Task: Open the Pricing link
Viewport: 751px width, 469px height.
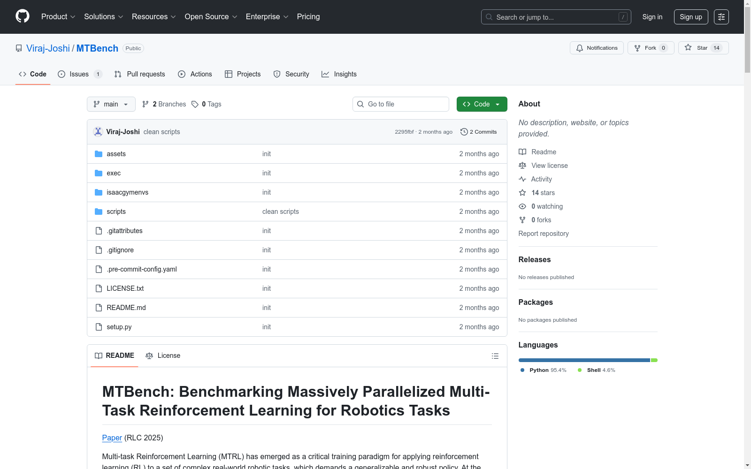Action: [308, 17]
